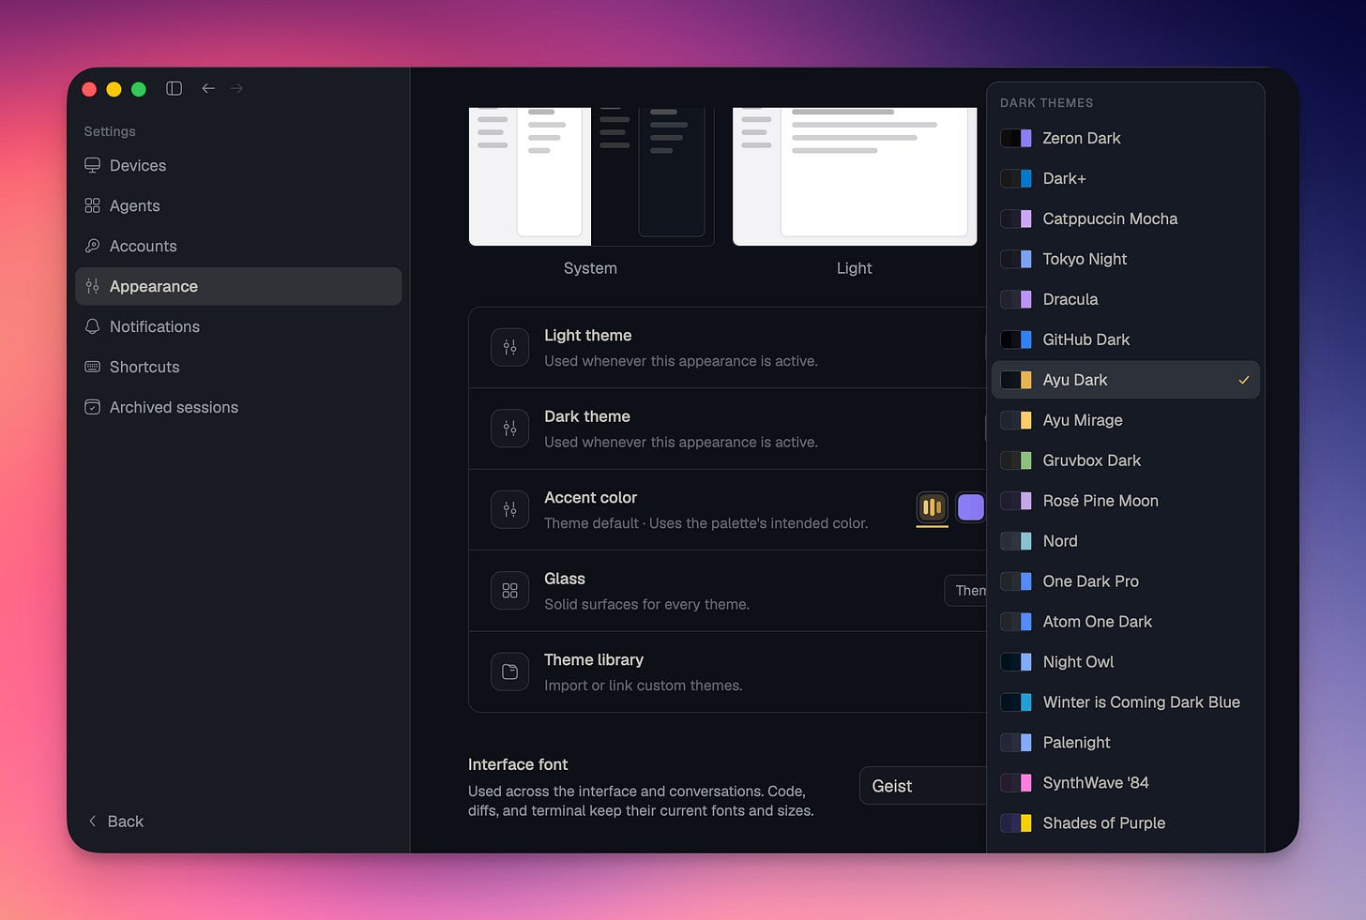Open the Glass setting dropdown
This screenshot has width=1366, height=920.
pos(965,591)
